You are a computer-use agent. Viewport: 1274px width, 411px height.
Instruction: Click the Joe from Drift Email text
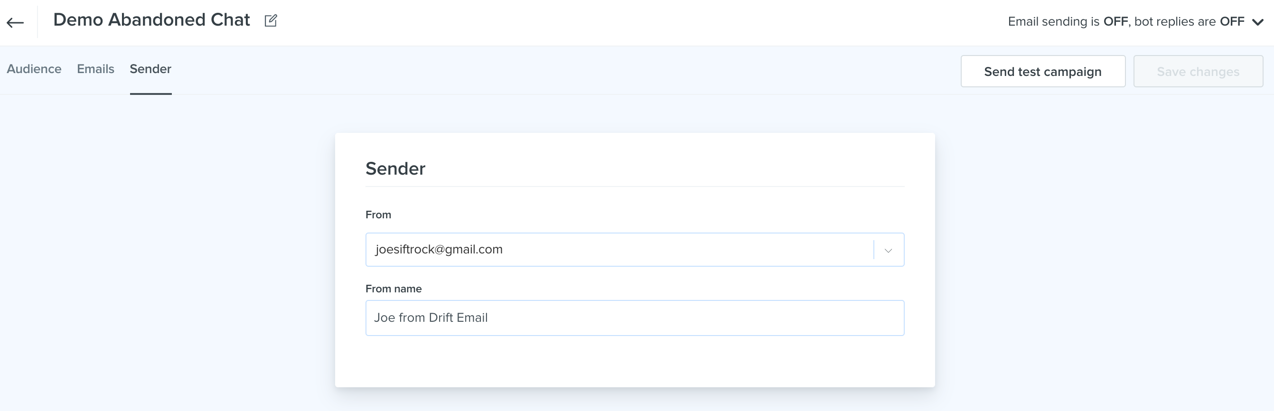430,318
